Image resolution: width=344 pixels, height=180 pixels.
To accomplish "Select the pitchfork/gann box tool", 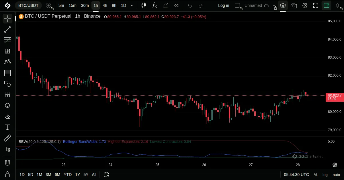I will [x=7, y=51].
